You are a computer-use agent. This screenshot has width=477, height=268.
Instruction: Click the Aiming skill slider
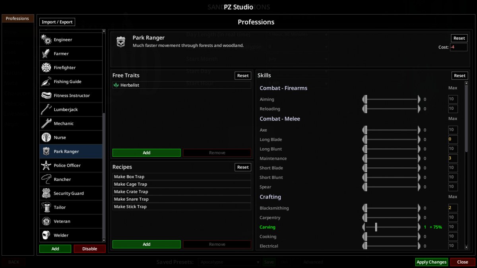[x=391, y=99]
